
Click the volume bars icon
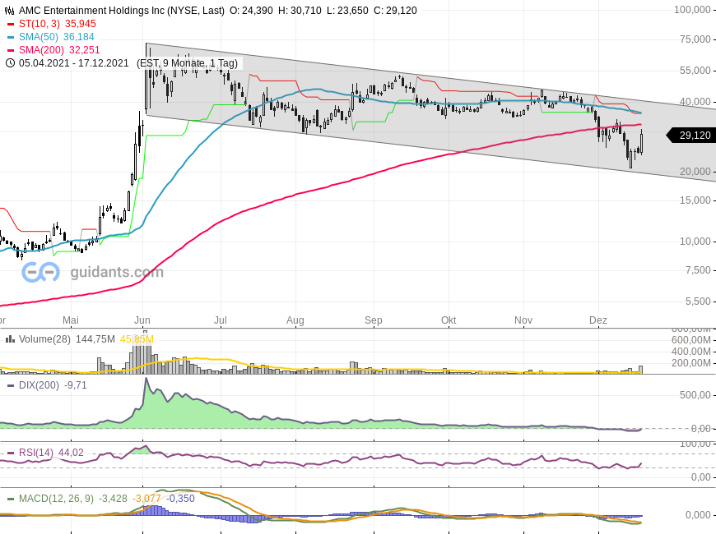(10, 339)
